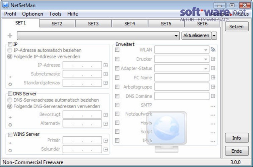This screenshot has width=253, height=167.
Task: Tick the IPv6 checkbox
Action: 117,141
